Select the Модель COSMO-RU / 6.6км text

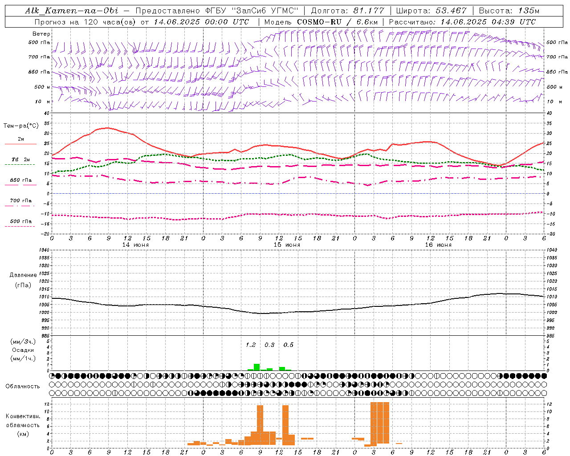[x=321, y=22]
